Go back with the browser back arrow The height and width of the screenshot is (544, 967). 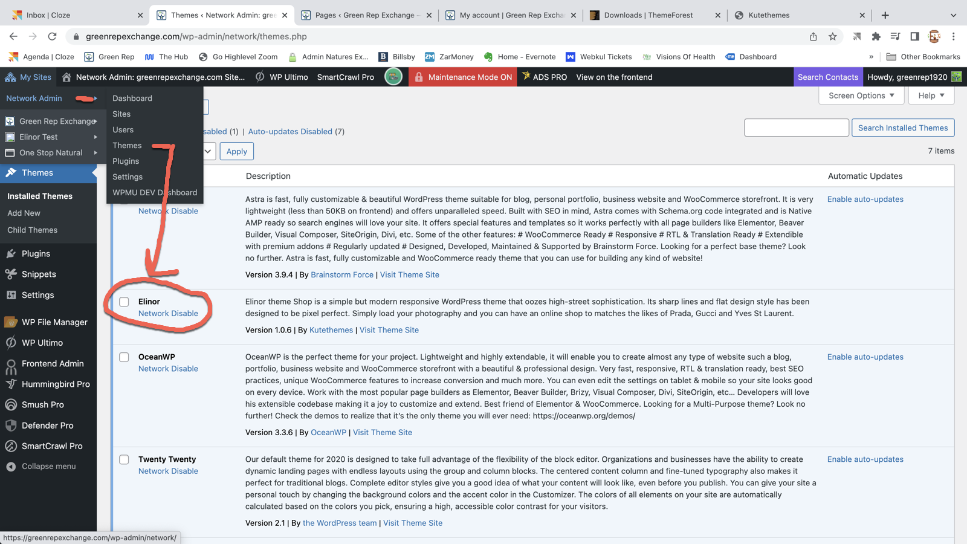[x=13, y=36]
